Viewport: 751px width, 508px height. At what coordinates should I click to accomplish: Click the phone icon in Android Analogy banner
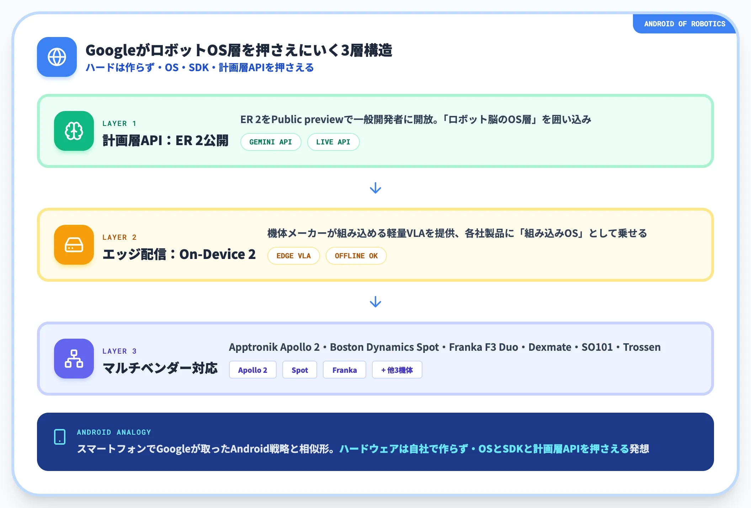click(x=60, y=436)
